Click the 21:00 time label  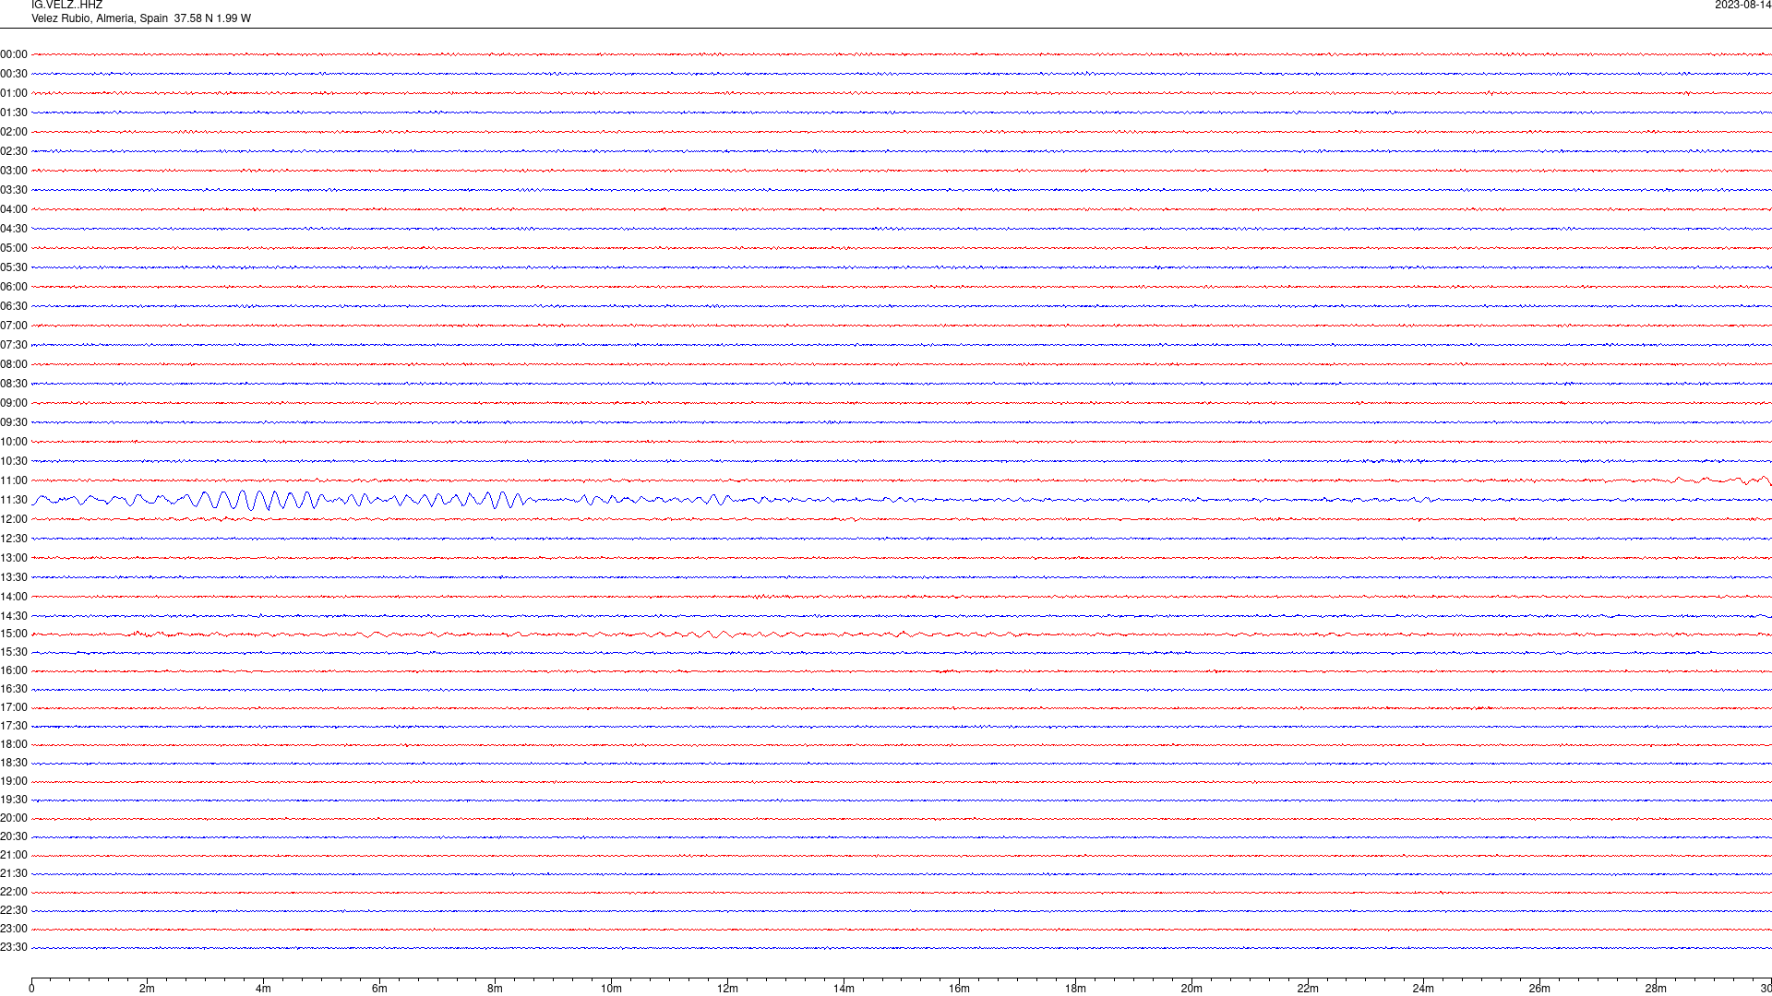pos(14,855)
